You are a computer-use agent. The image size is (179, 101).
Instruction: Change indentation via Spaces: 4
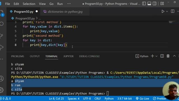(x=73, y=98)
